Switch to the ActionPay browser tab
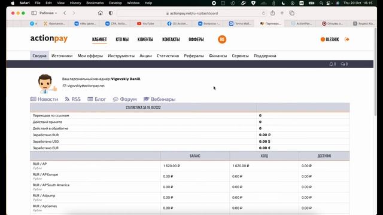Screen dimensions: 383x215 tap(302, 23)
